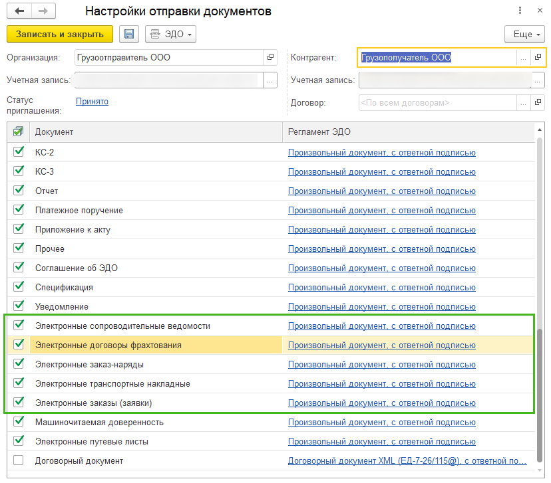The height and width of the screenshot is (483, 551).
Task: Open the organization's Учетная запись selection ellipsis
Action: click(x=270, y=80)
